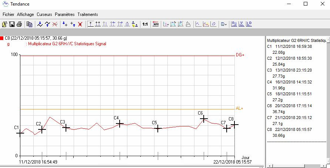Click the greyed dotted single cursor icon

(105, 24)
